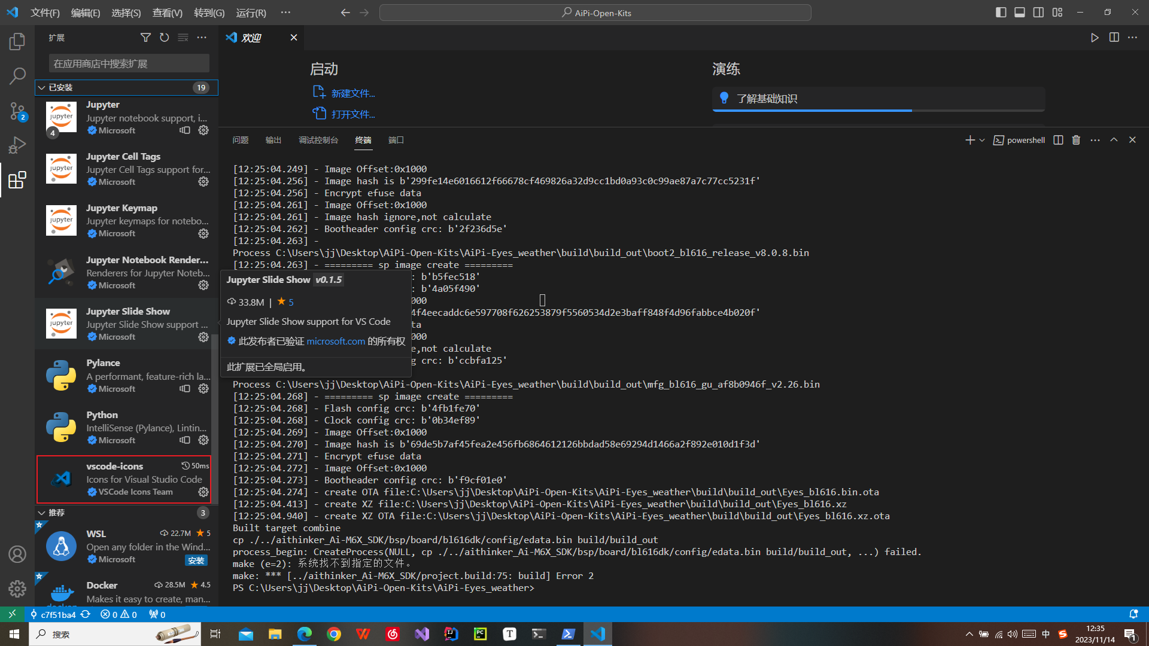Open remote window indicator in status bar
The image size is (1149, 646).
point(12,614)
